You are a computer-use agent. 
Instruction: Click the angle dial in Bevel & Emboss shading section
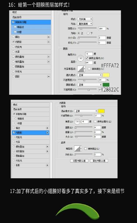click(x=81, y=58)
